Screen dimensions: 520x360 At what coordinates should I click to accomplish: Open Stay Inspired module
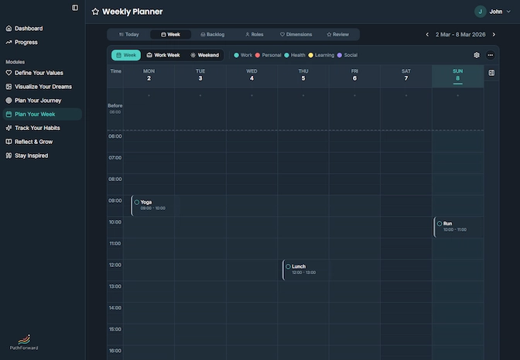point(43,156)
